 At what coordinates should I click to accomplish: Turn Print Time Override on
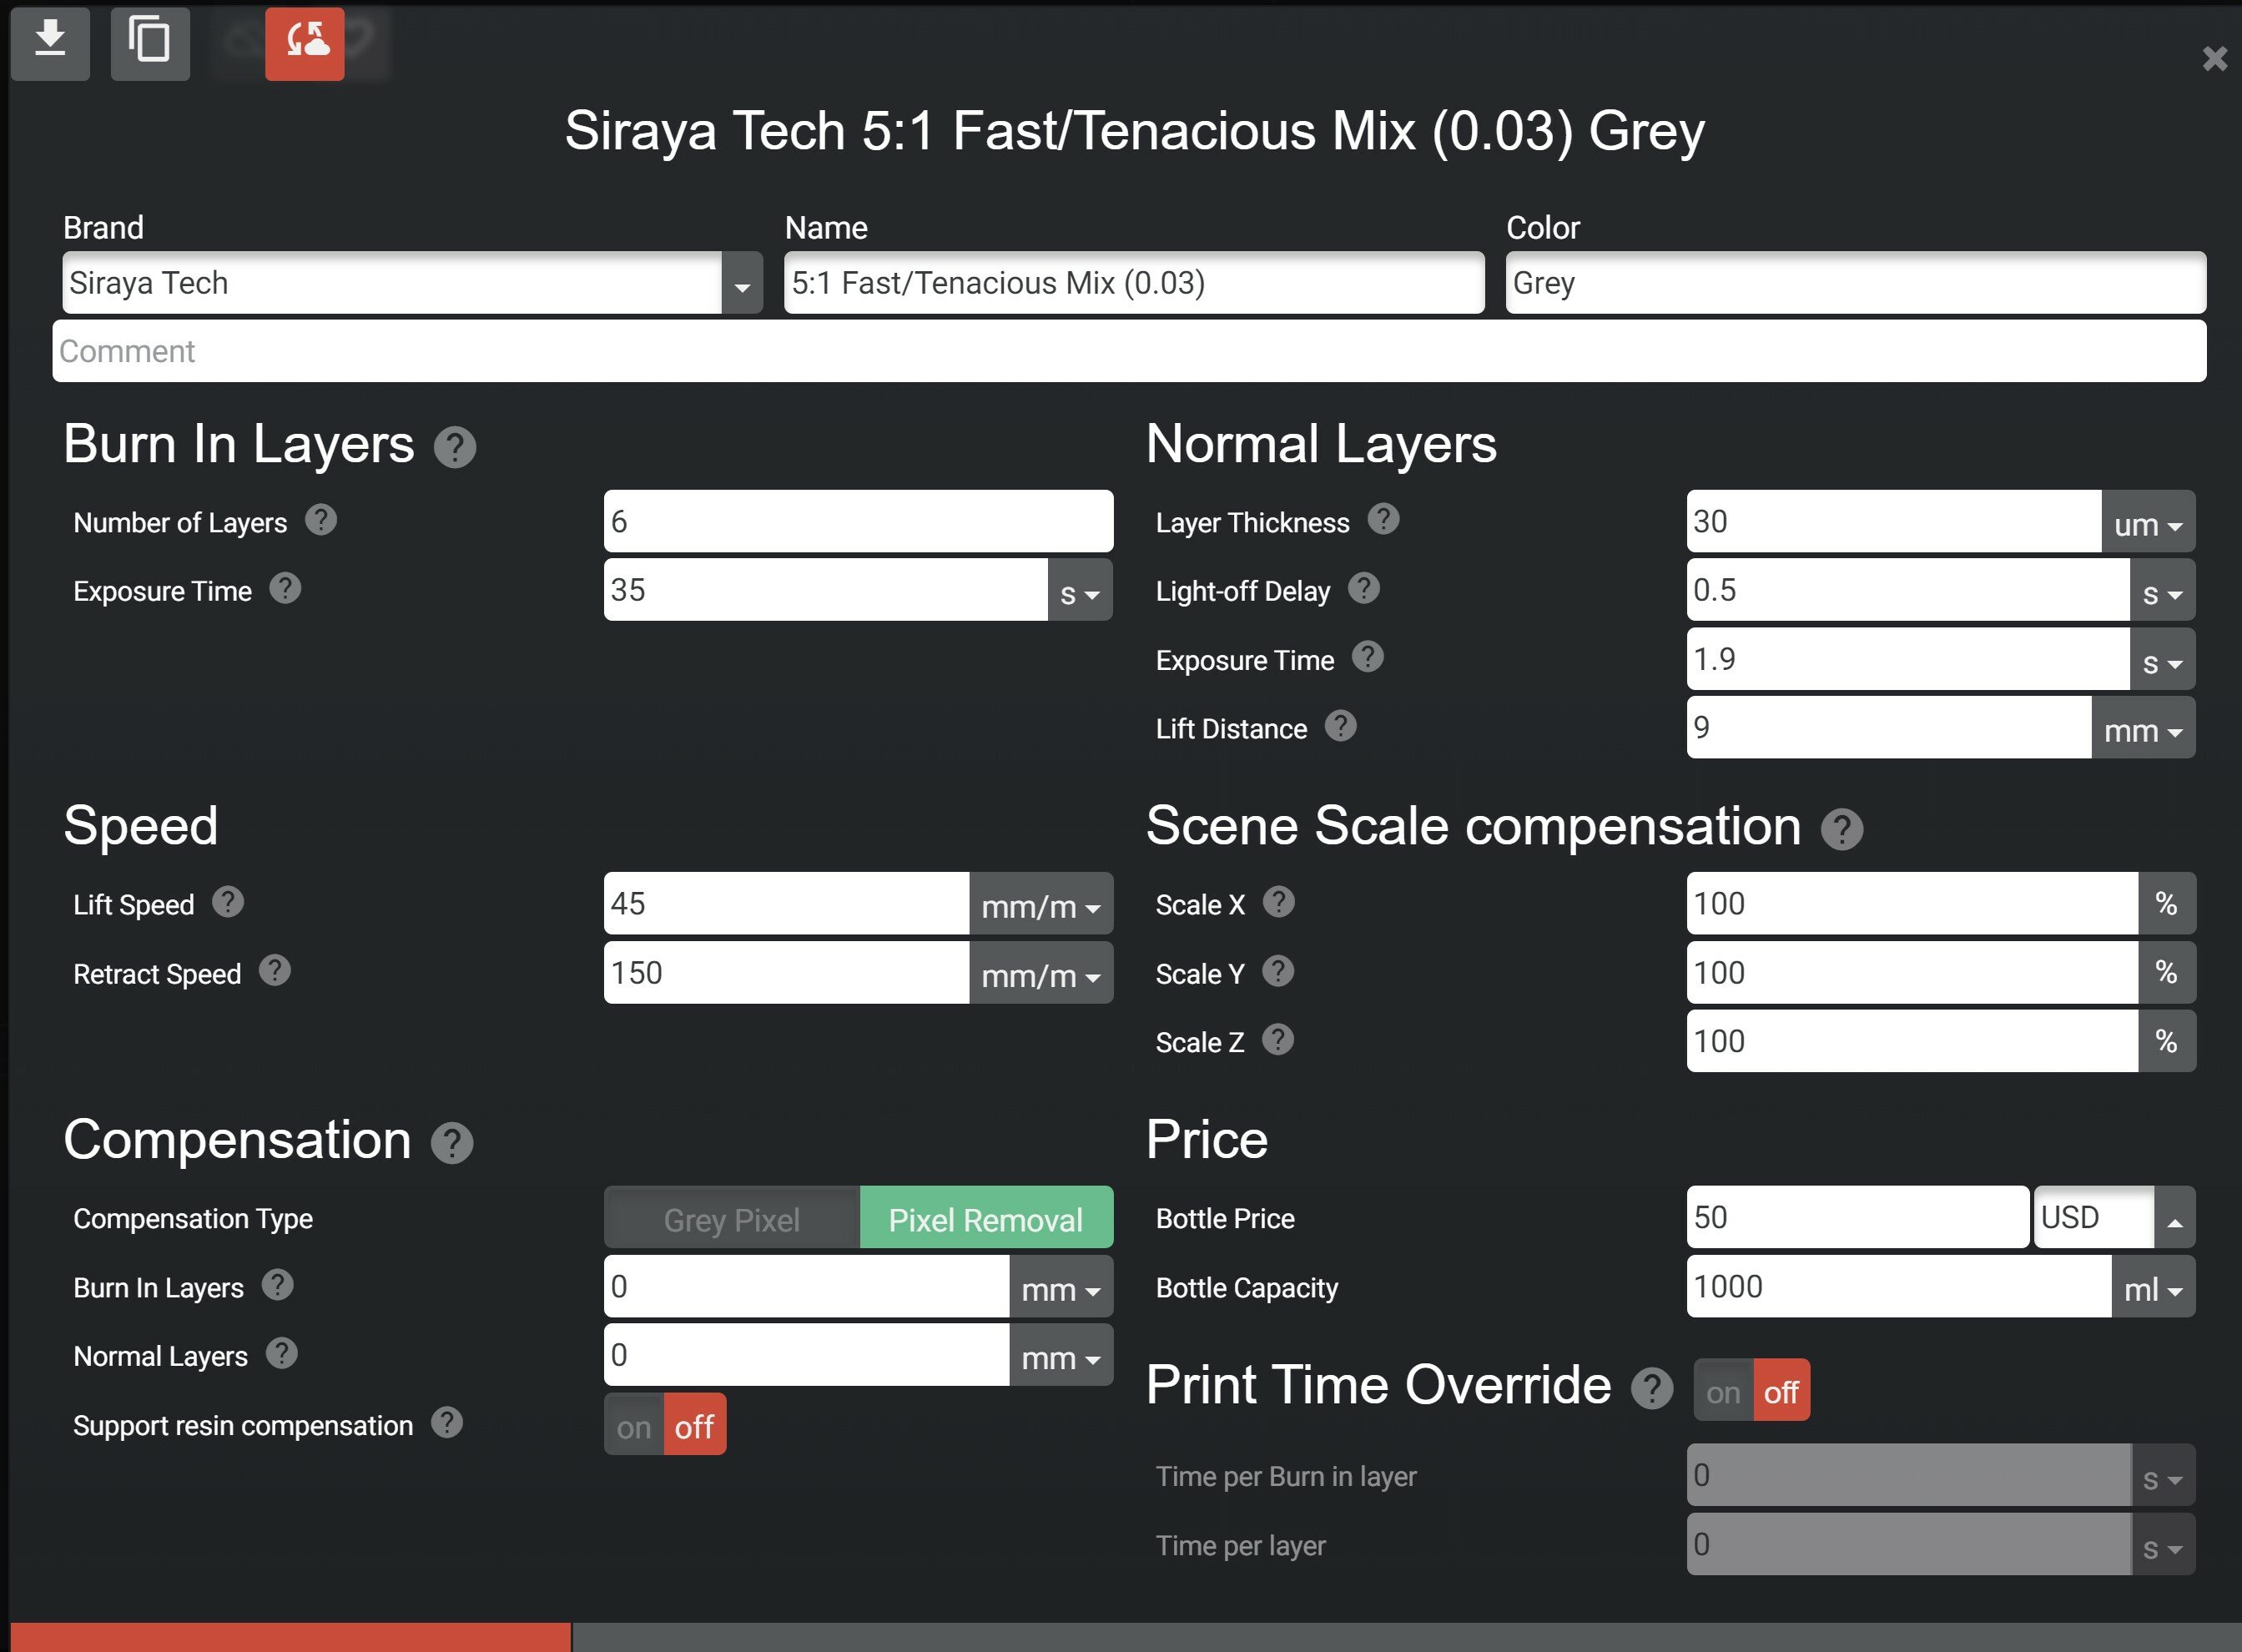point(1723,1391)
